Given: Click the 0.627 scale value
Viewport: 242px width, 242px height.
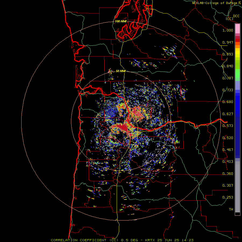Looking at the screenshot, I should (228, 114).
